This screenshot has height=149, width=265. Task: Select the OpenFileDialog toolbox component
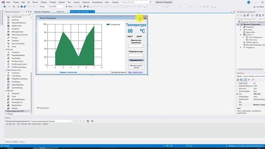coord(17,85)
